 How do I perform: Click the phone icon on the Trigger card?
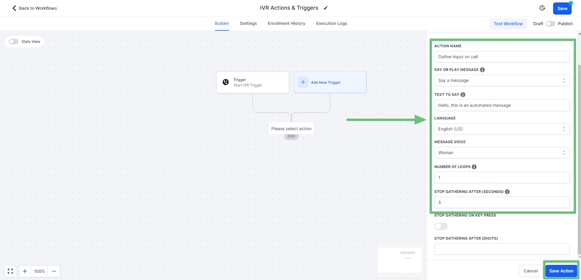pyautogui.click(x=226, y=82)
